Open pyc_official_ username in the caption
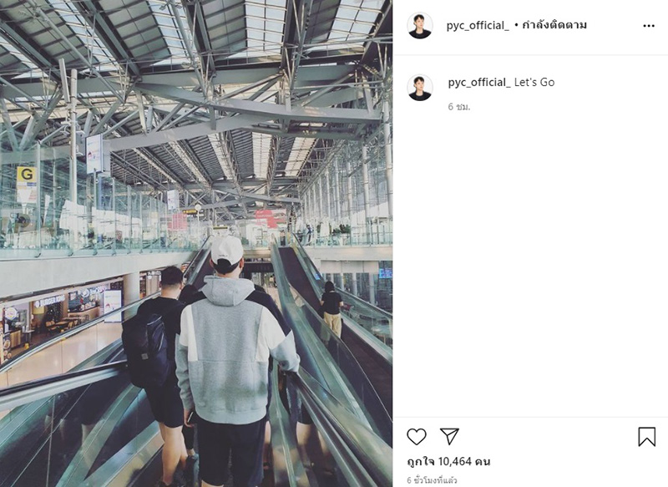This screenshot has height=487, width=668. tap(479, 82)
